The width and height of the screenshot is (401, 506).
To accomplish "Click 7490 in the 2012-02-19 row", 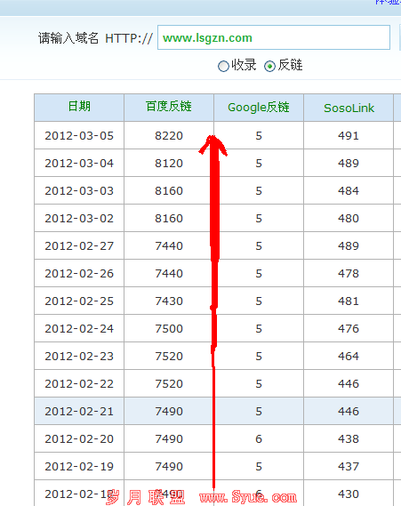I will pyautogui.click(x=169, y=466).
